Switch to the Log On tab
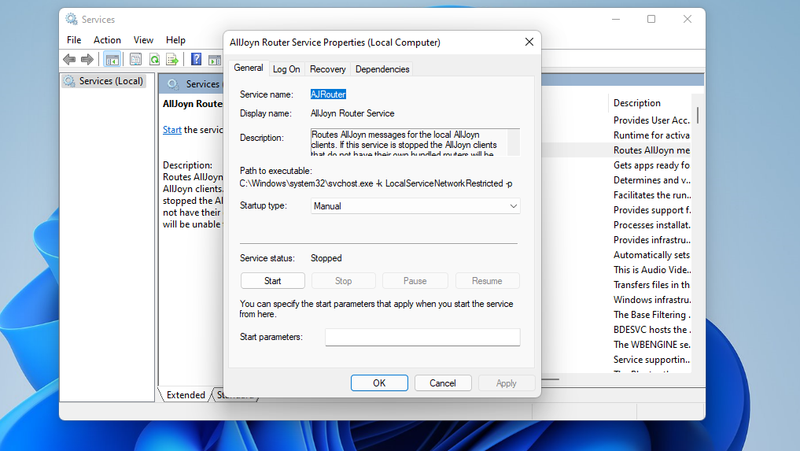800x451 pixels. (x=286, y=69)
